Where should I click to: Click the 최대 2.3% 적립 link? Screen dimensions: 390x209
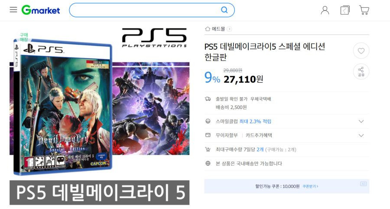click(255, 121)
